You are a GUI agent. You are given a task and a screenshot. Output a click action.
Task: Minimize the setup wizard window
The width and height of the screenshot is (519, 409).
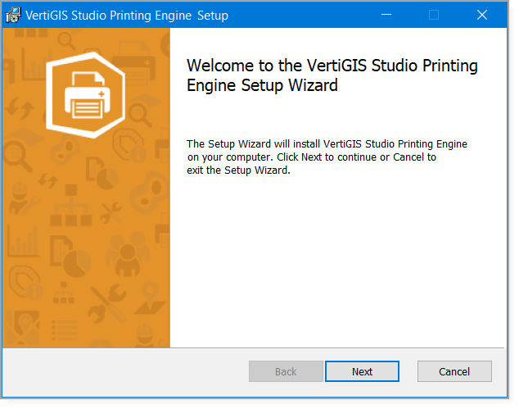pos(386,15)
